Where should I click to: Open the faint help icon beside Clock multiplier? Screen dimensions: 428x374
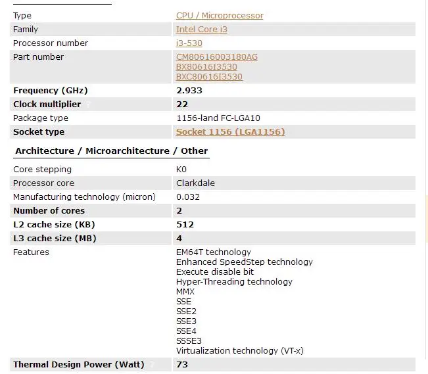(88, 105)
